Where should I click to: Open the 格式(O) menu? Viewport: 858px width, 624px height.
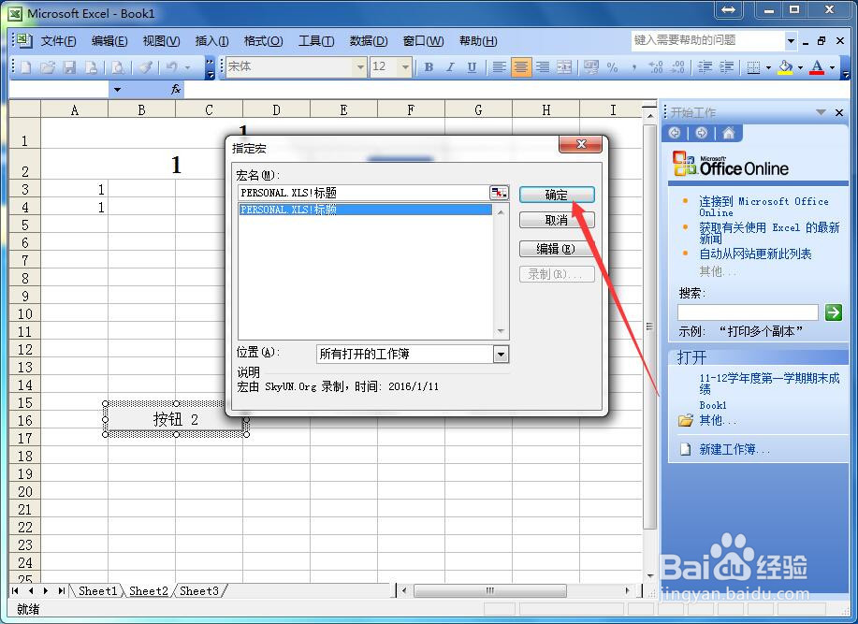coord(263,41)
